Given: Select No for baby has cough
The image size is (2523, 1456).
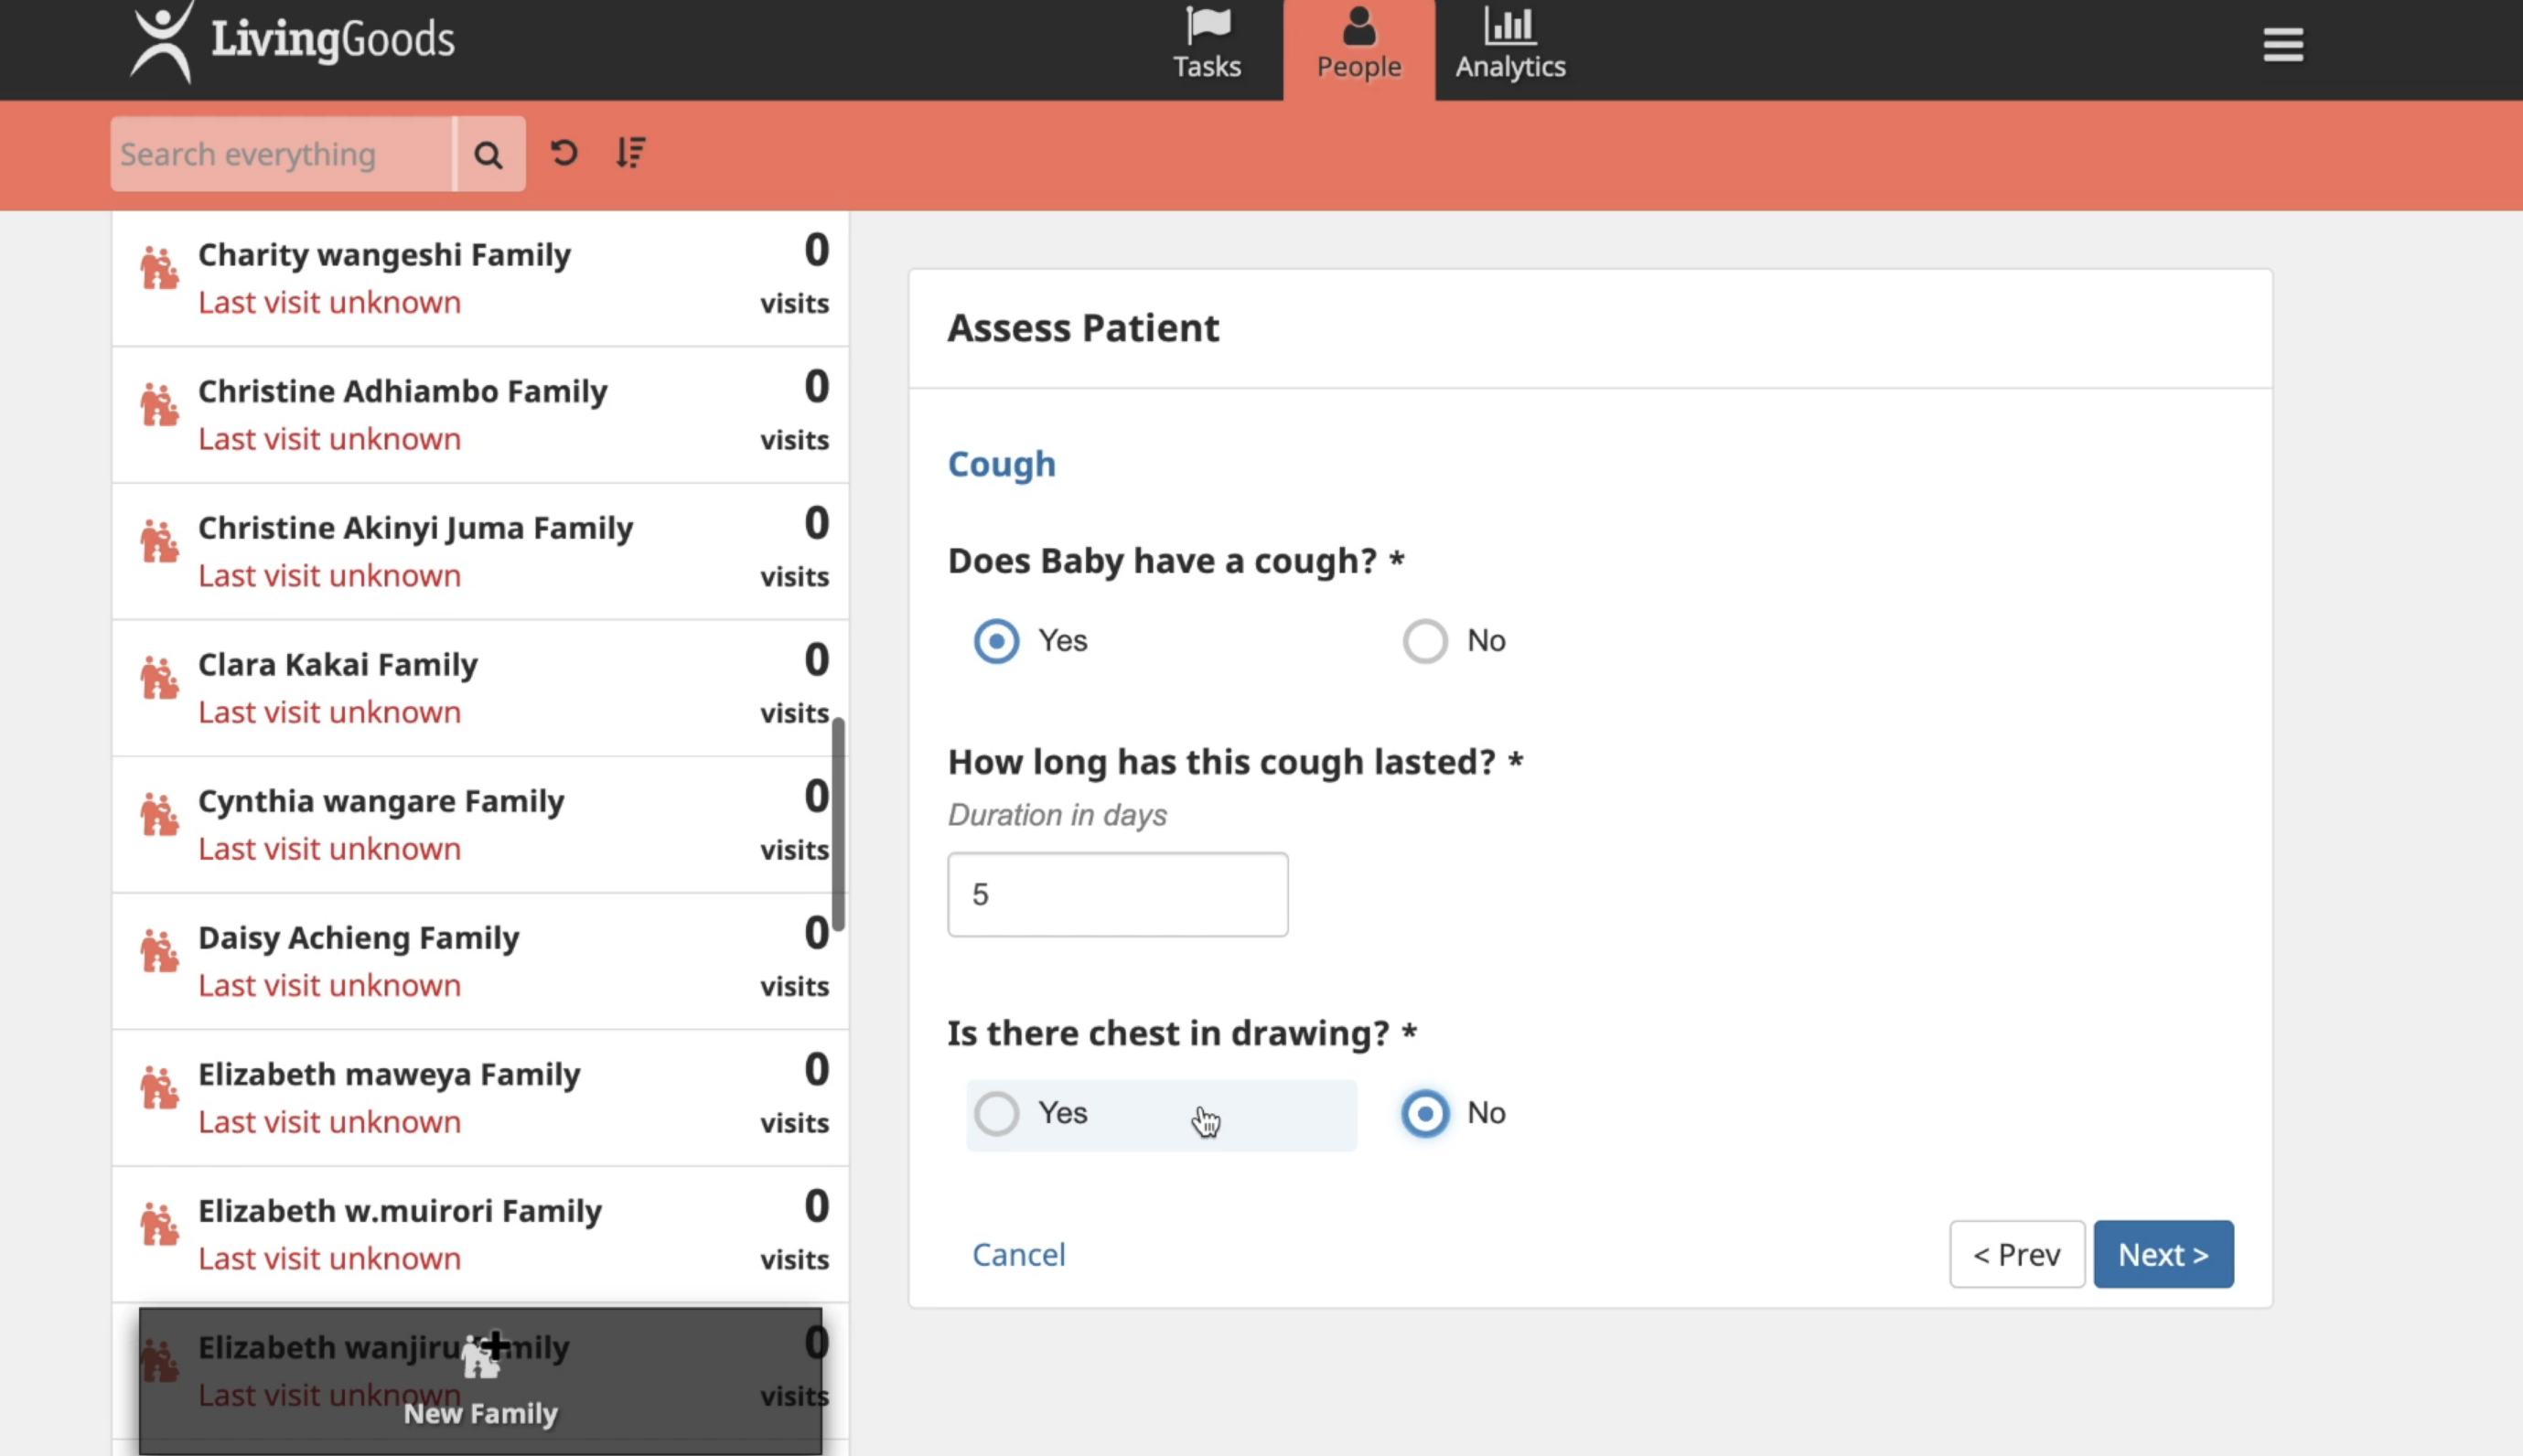Looking at the screenshot, I should pyautogui.click(x=1425, y=641).
